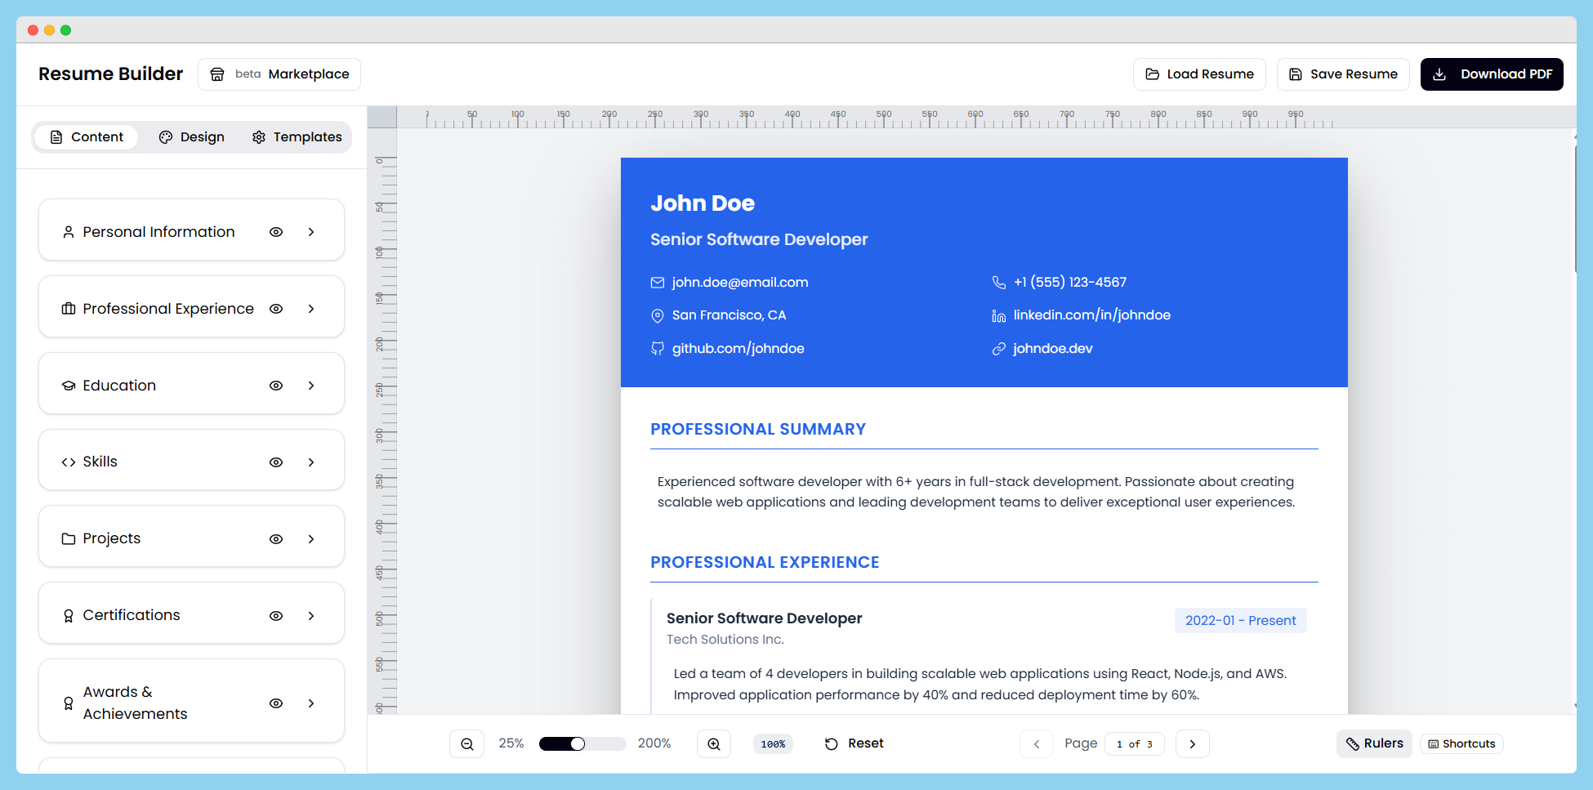Toggle visibility of the Education section

pos(275,385)
